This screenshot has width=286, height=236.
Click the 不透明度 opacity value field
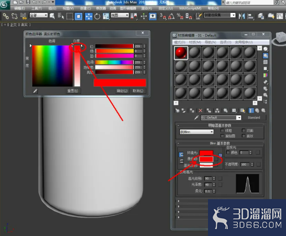(245, 164)
